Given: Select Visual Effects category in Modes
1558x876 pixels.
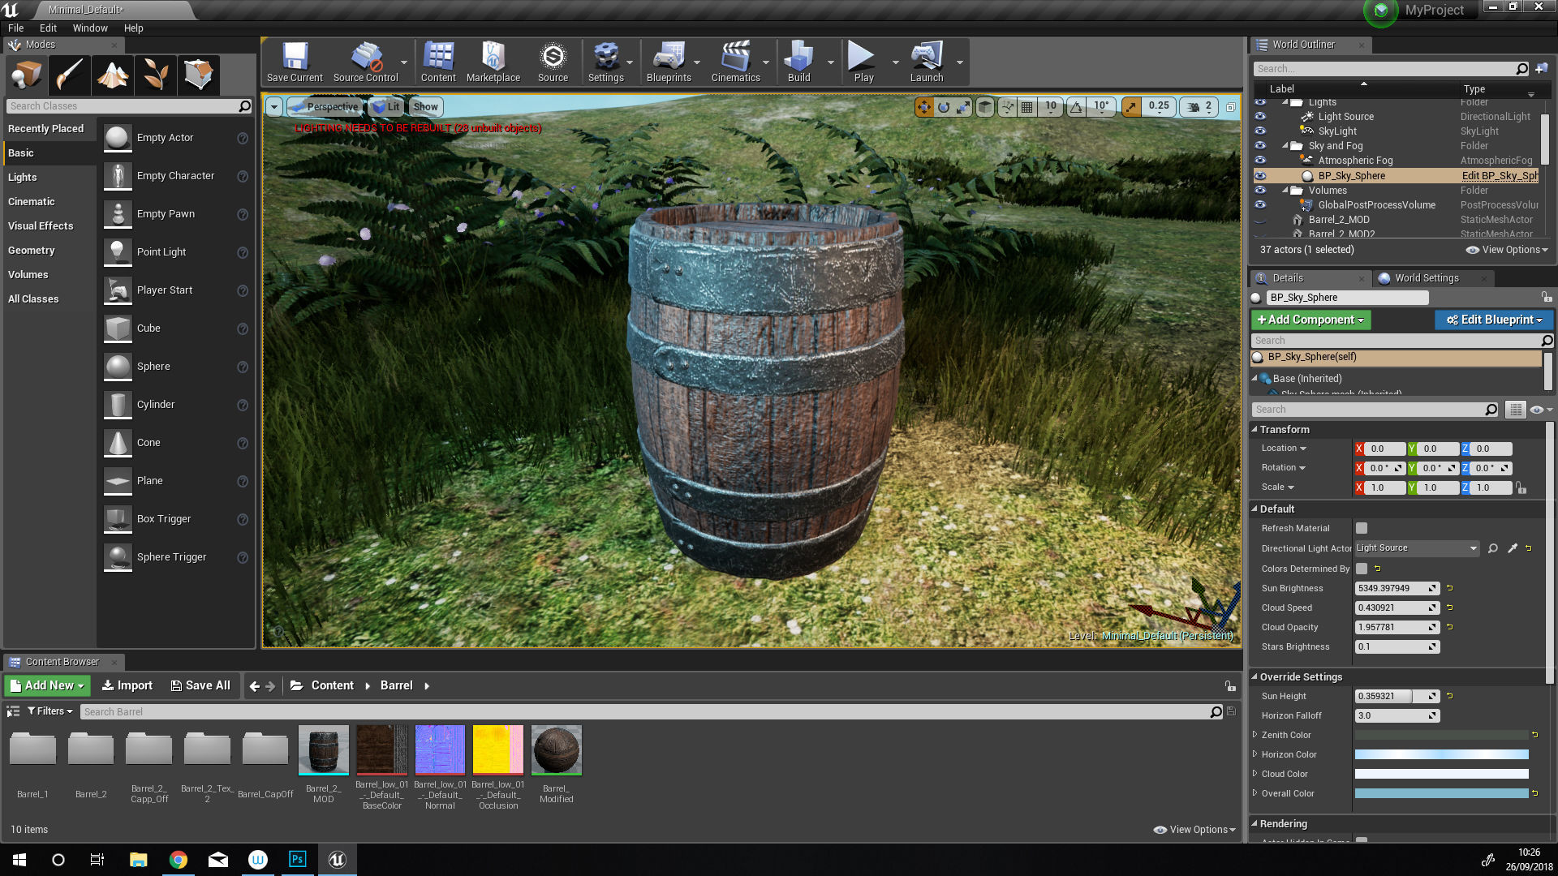Looking at the screenshot, I should click(41, 226).
